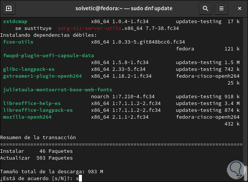Open a new terminal tab
Viewport: 248px width, 182px height.
point(9,8)
